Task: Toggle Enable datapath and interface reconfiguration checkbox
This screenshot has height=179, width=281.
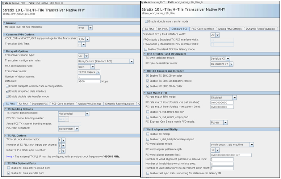Action: click(x=7, y=86)
